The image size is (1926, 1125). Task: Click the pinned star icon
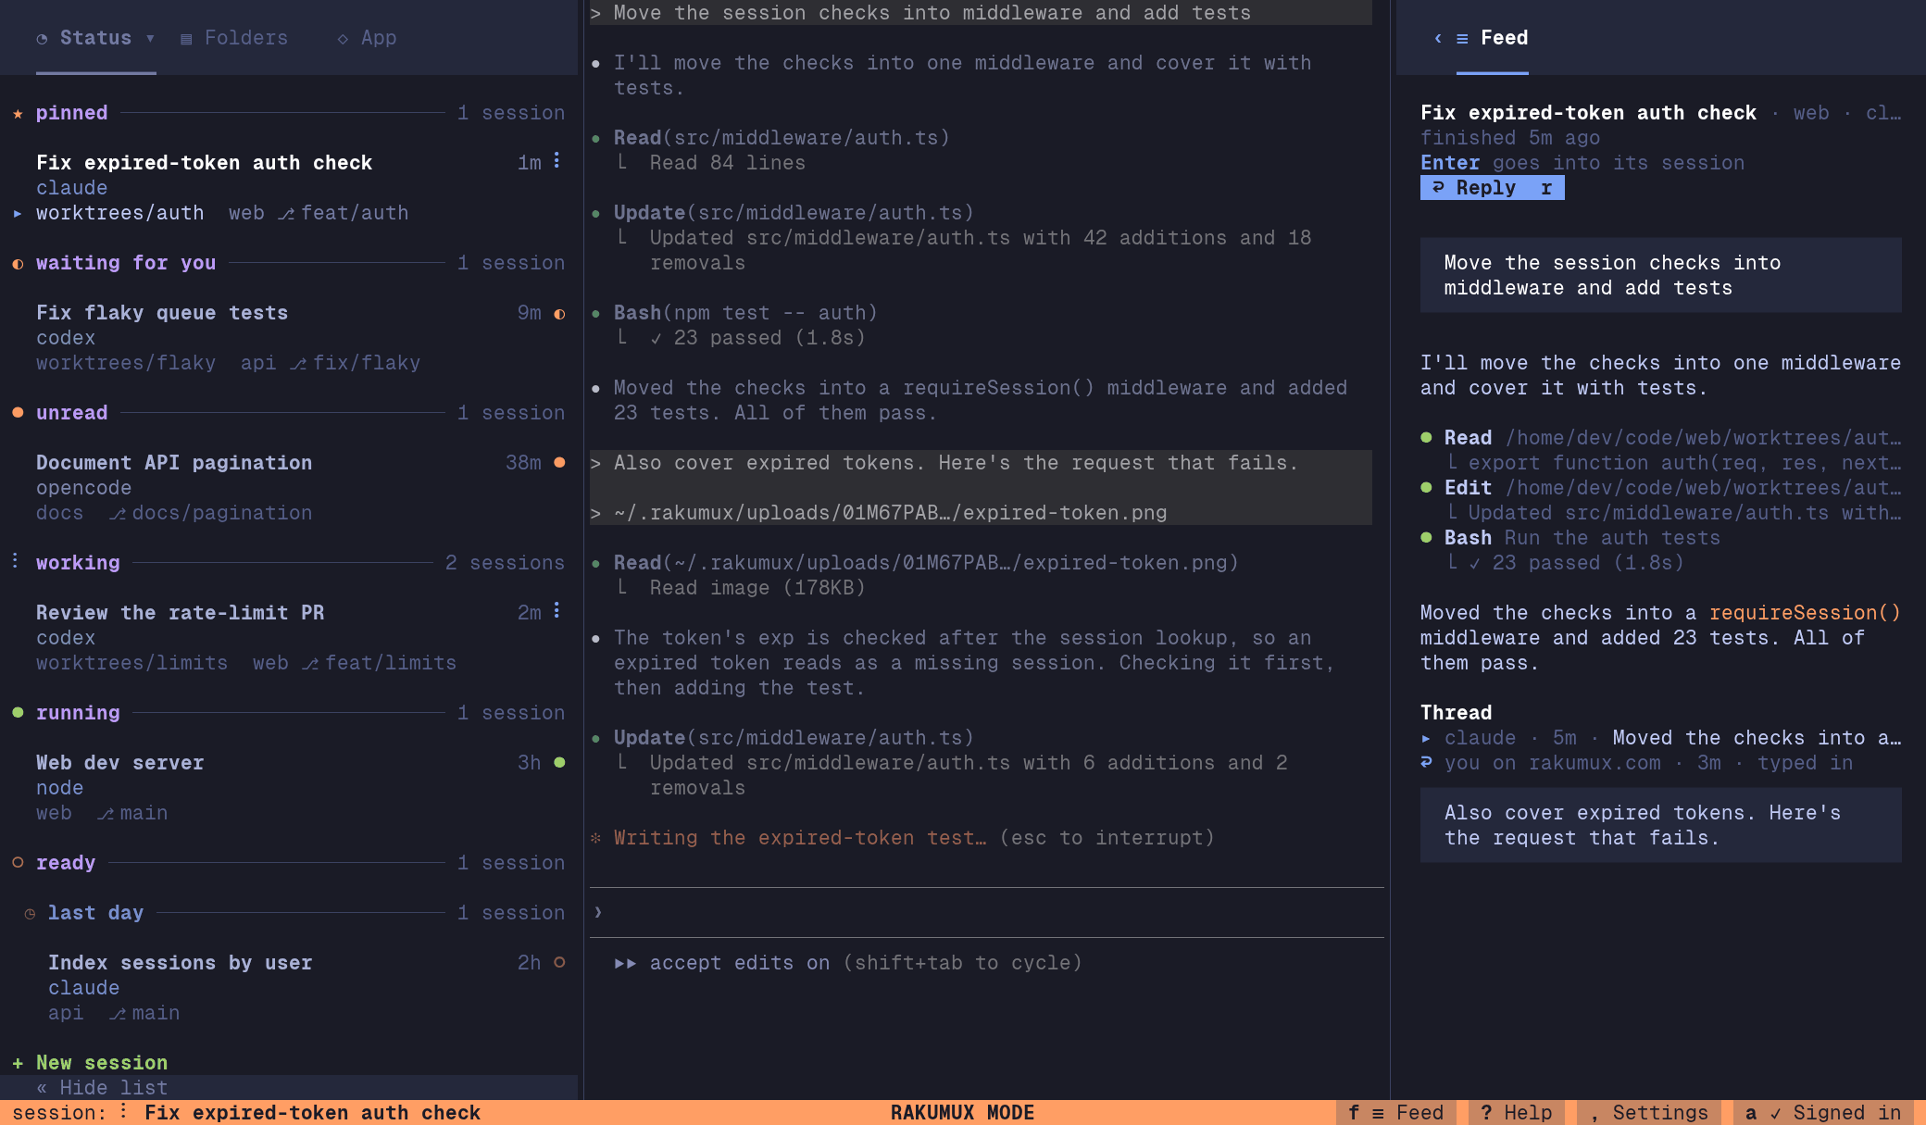pos(18,113)
